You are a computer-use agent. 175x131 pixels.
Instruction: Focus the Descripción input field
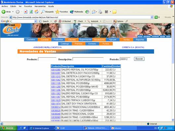coord(88,59)
